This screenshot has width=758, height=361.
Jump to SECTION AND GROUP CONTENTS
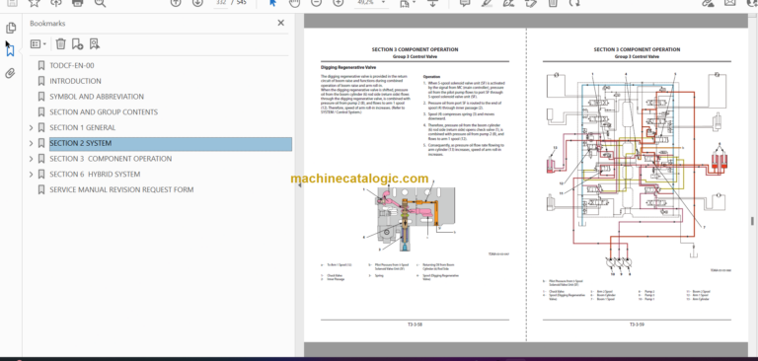tap(104, 112)
